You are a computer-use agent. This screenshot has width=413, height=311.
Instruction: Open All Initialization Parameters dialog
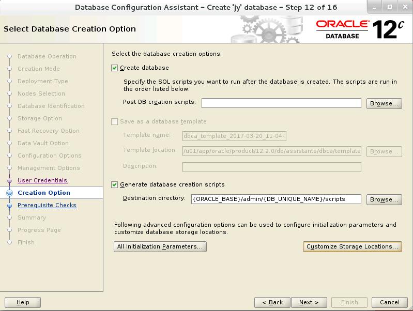tap(160, 247)
